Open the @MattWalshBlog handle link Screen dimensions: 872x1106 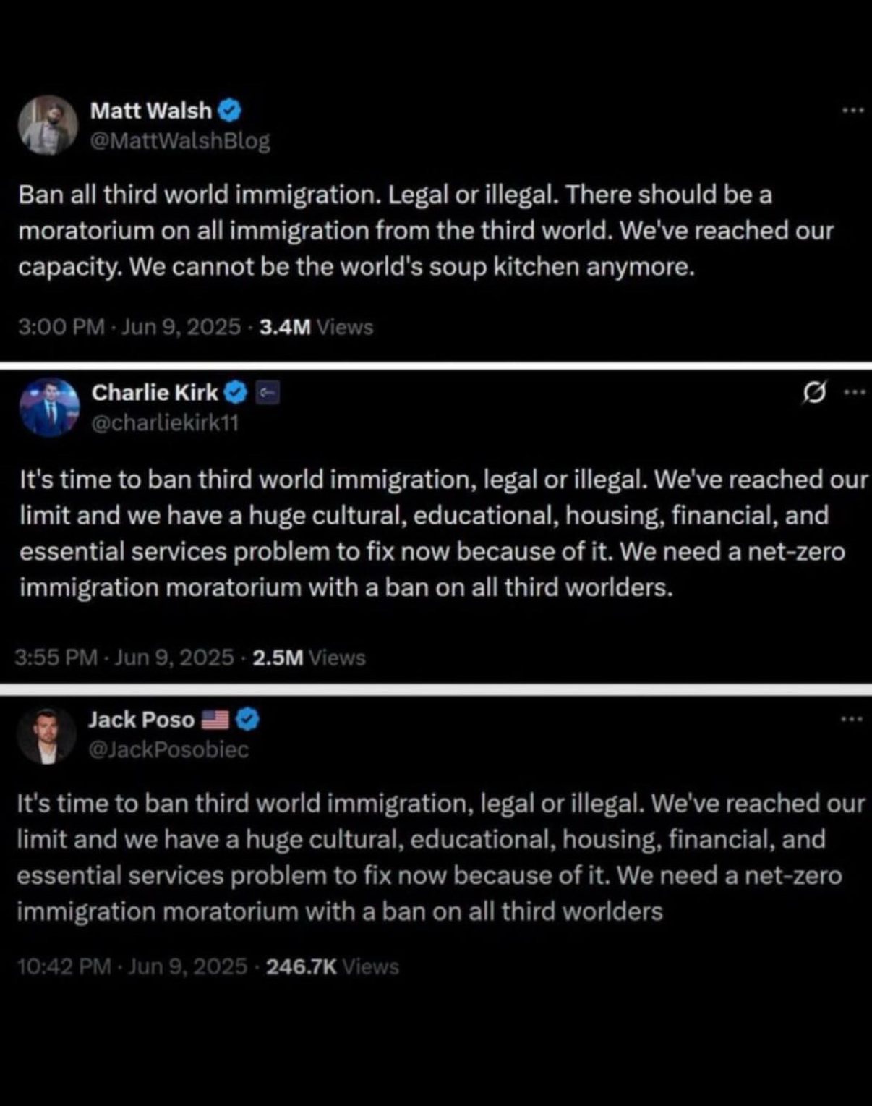pyautogui.click(x=180, y=140)
